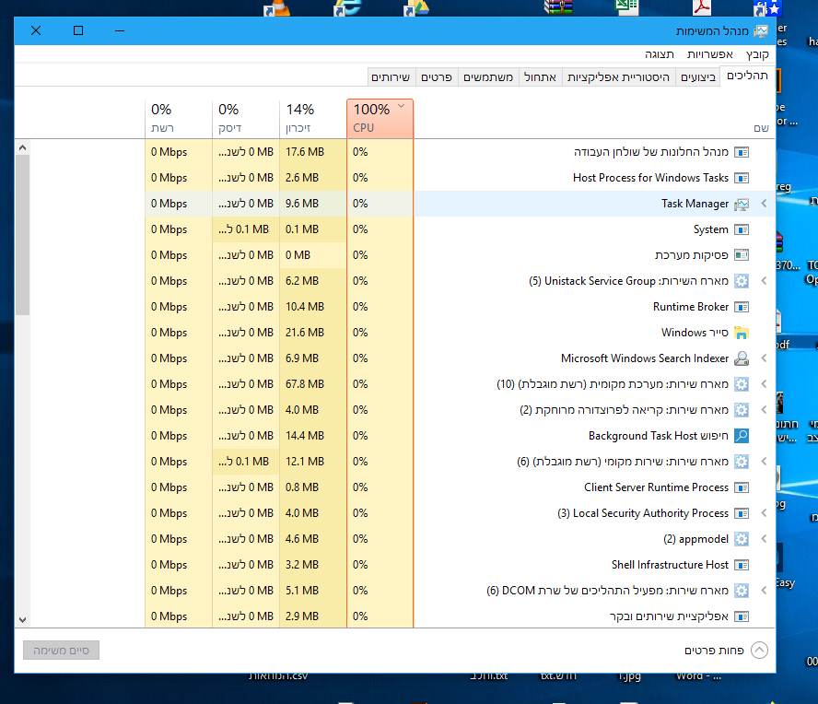This screenshot has height=704, width=818.
Task: Click the Excel desktop icon
Action: tap(626, 6)
